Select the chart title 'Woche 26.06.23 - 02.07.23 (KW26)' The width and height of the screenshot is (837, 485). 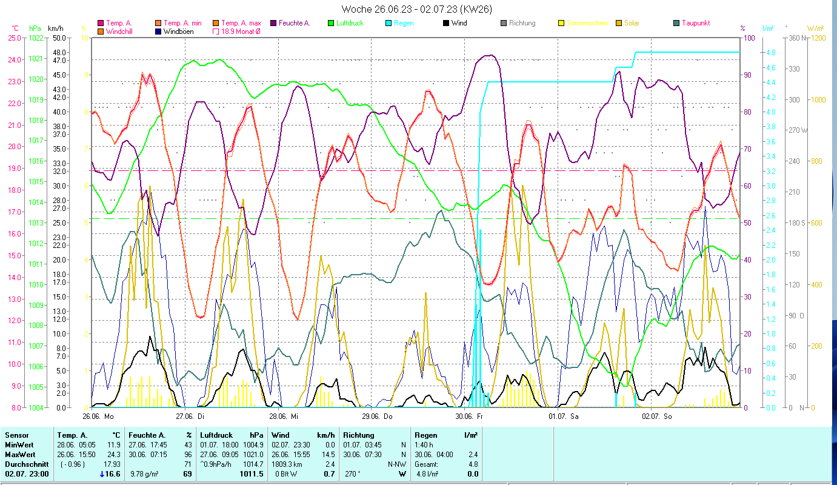click(x=417, y=9)
